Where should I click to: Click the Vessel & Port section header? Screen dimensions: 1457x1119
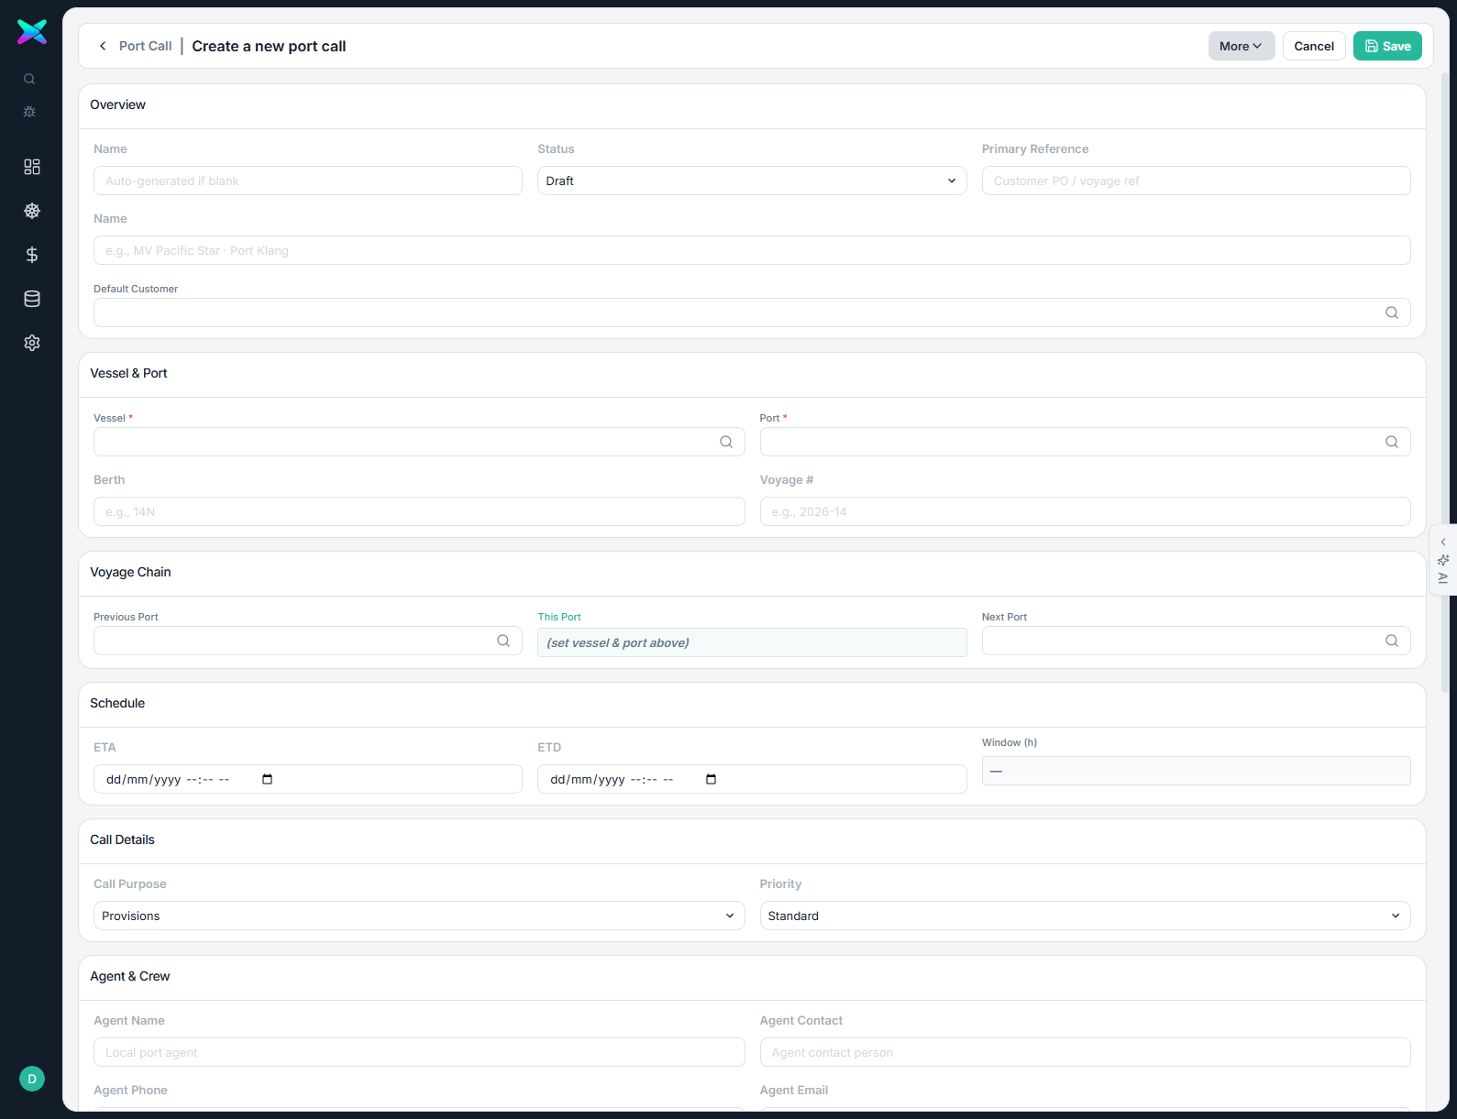(x=128, y=373)
